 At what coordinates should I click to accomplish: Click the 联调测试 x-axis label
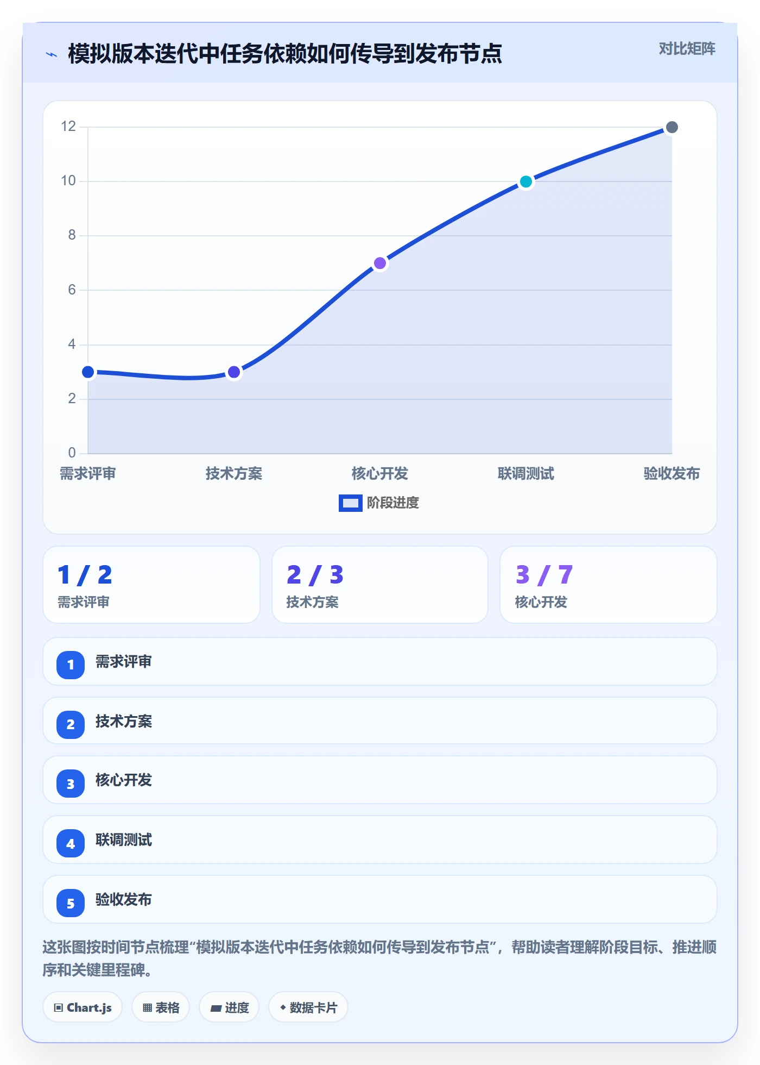(526, 474)
